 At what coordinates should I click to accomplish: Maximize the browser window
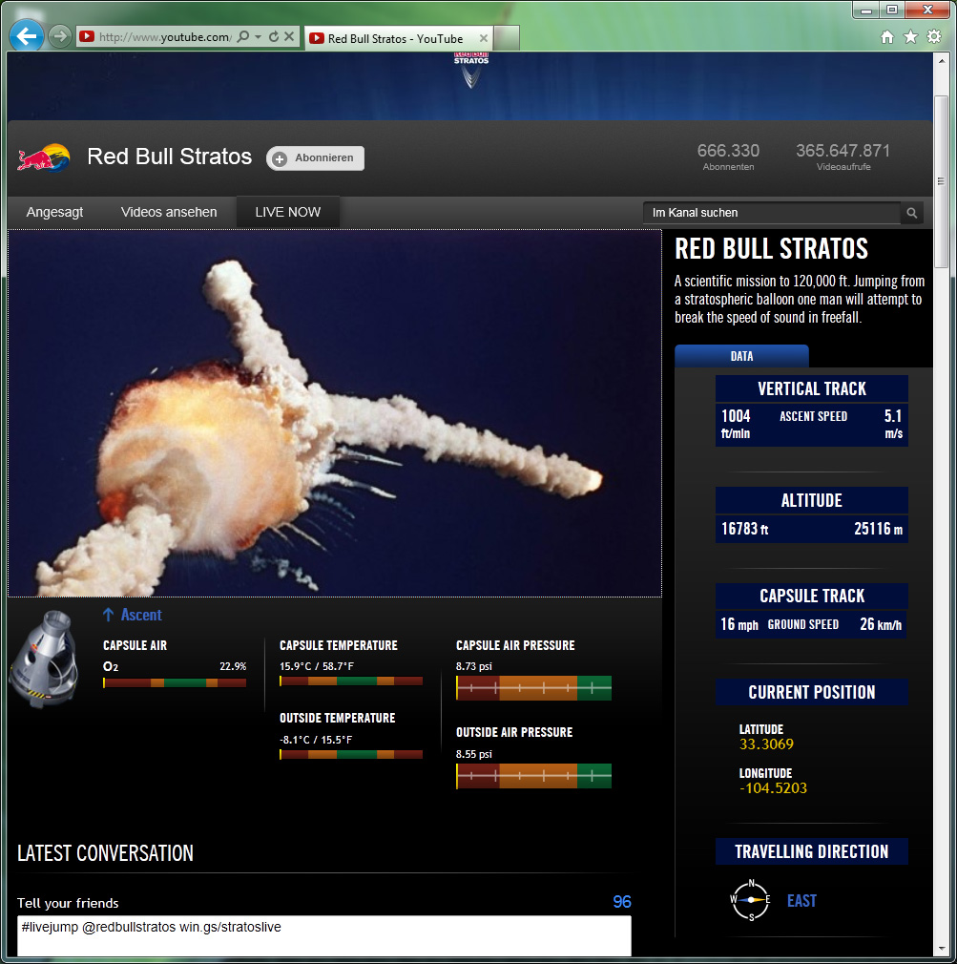pos(892,10)
